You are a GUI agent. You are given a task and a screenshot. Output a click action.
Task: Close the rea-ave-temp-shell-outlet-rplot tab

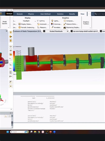[97, 31]
